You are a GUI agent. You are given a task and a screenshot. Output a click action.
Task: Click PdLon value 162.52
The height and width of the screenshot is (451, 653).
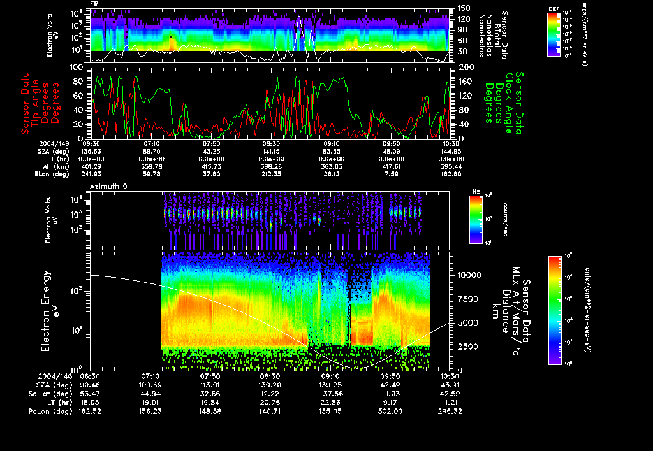point(90,411)
